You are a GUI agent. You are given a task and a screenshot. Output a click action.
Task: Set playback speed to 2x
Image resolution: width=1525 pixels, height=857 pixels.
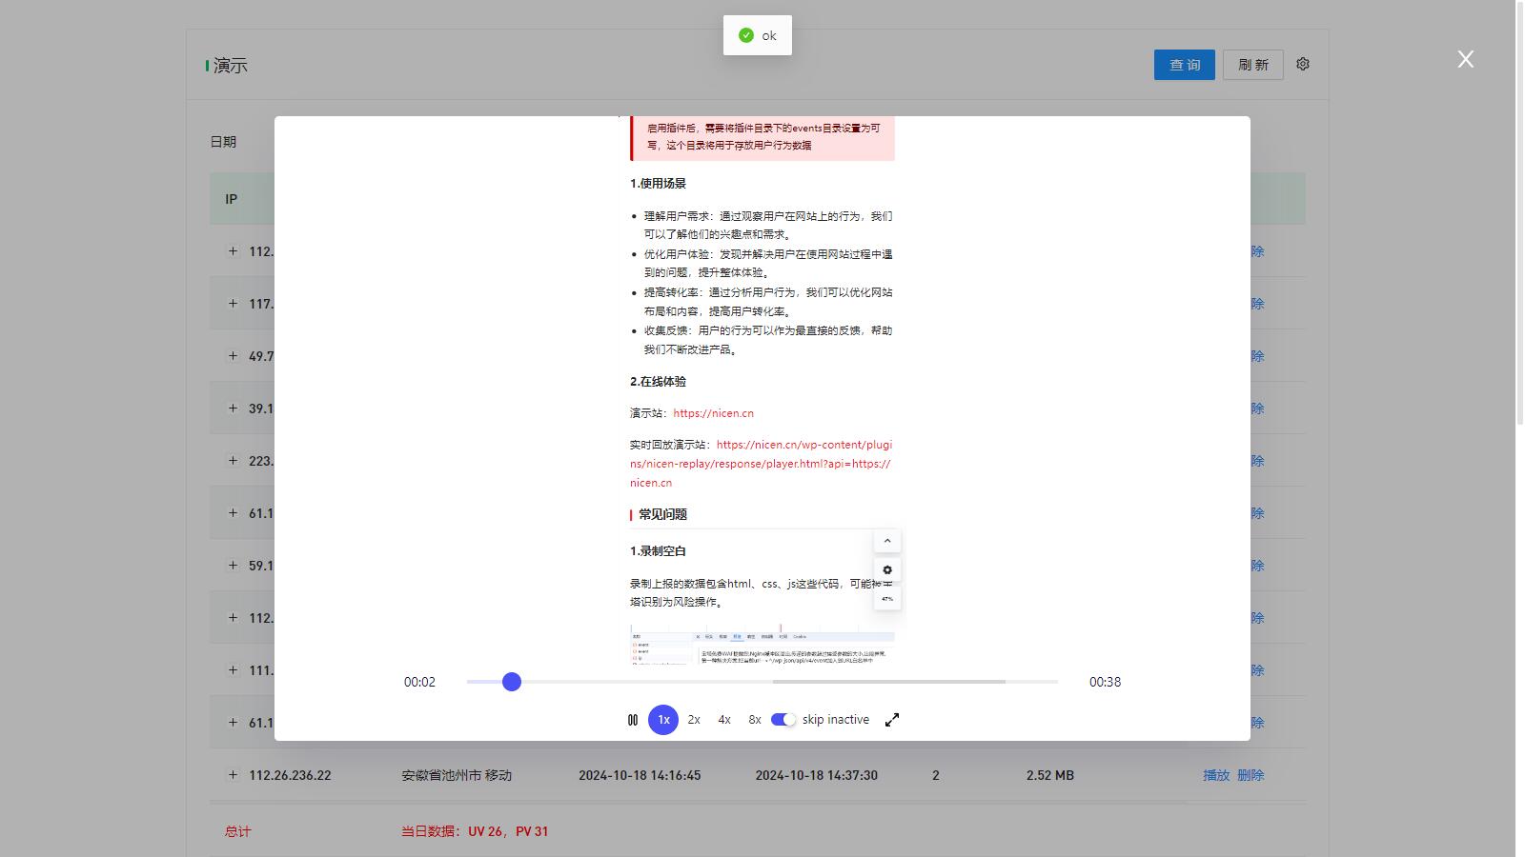[694, 720]
